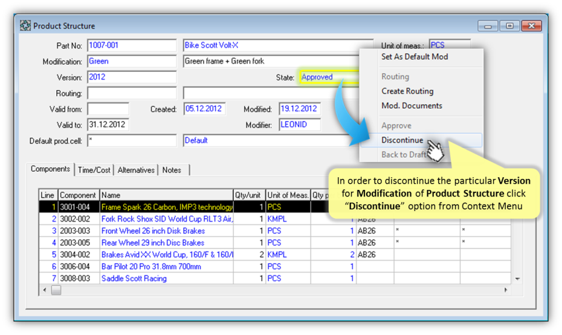Click the Qty/unit column header

(x=249, y=195)
